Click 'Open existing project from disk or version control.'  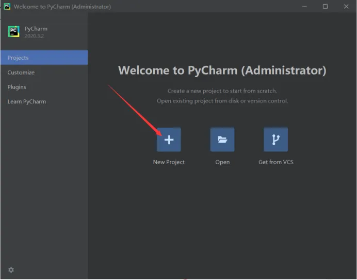click(x=222, y=101)
